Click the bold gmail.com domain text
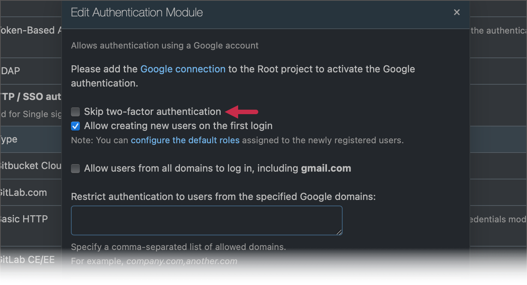The width and height of the screenshot is (527, 285). tap(326, 168)
